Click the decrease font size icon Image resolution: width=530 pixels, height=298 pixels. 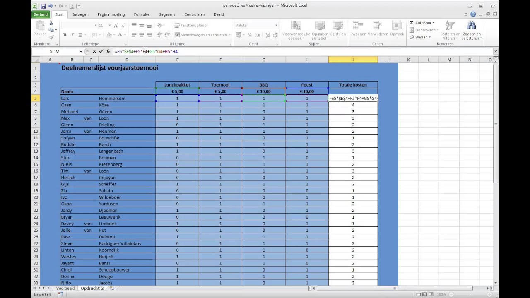click(x=123, y=26)
